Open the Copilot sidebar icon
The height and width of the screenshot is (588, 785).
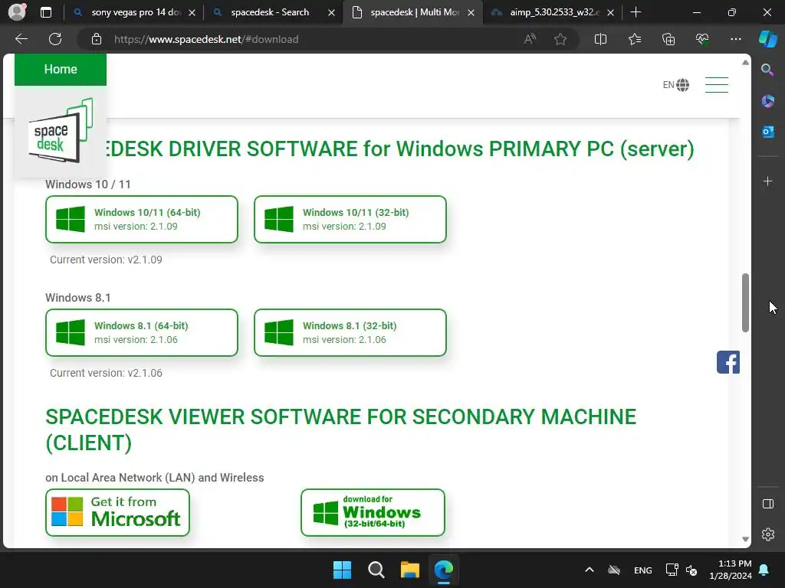pos(768,39)
